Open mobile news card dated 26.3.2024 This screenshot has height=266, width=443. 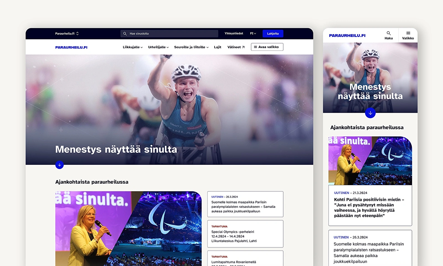point(370,248)
